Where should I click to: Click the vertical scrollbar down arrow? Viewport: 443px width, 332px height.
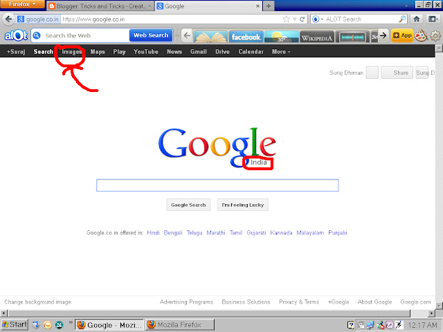[x=439, y=306]
